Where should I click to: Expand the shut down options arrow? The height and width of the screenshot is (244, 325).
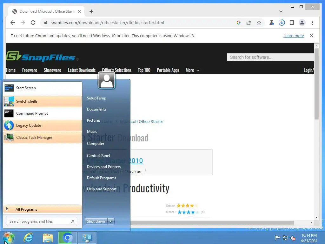coord(111,221)
